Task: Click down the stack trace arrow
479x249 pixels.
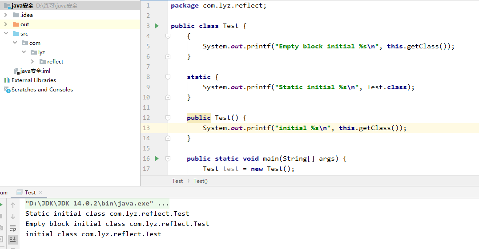Action: point(13,217)
